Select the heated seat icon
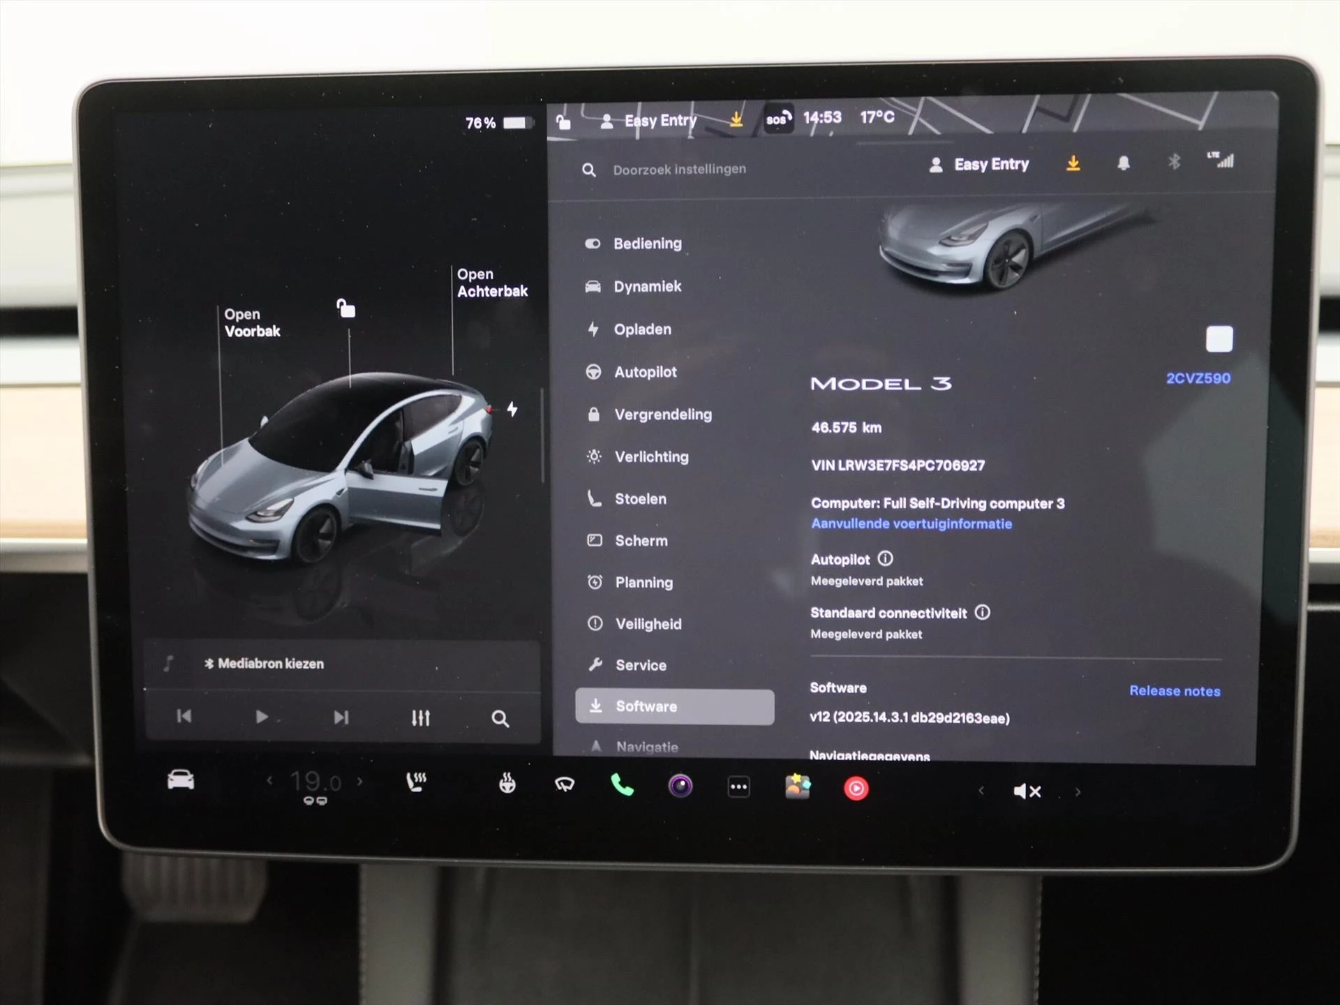The height and width of the screenshot is (1005, 1340). click(417, 784)
